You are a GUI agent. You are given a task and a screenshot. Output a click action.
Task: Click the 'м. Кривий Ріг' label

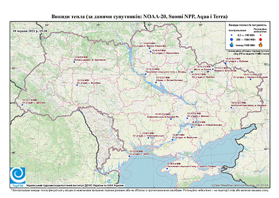point(172,117)
